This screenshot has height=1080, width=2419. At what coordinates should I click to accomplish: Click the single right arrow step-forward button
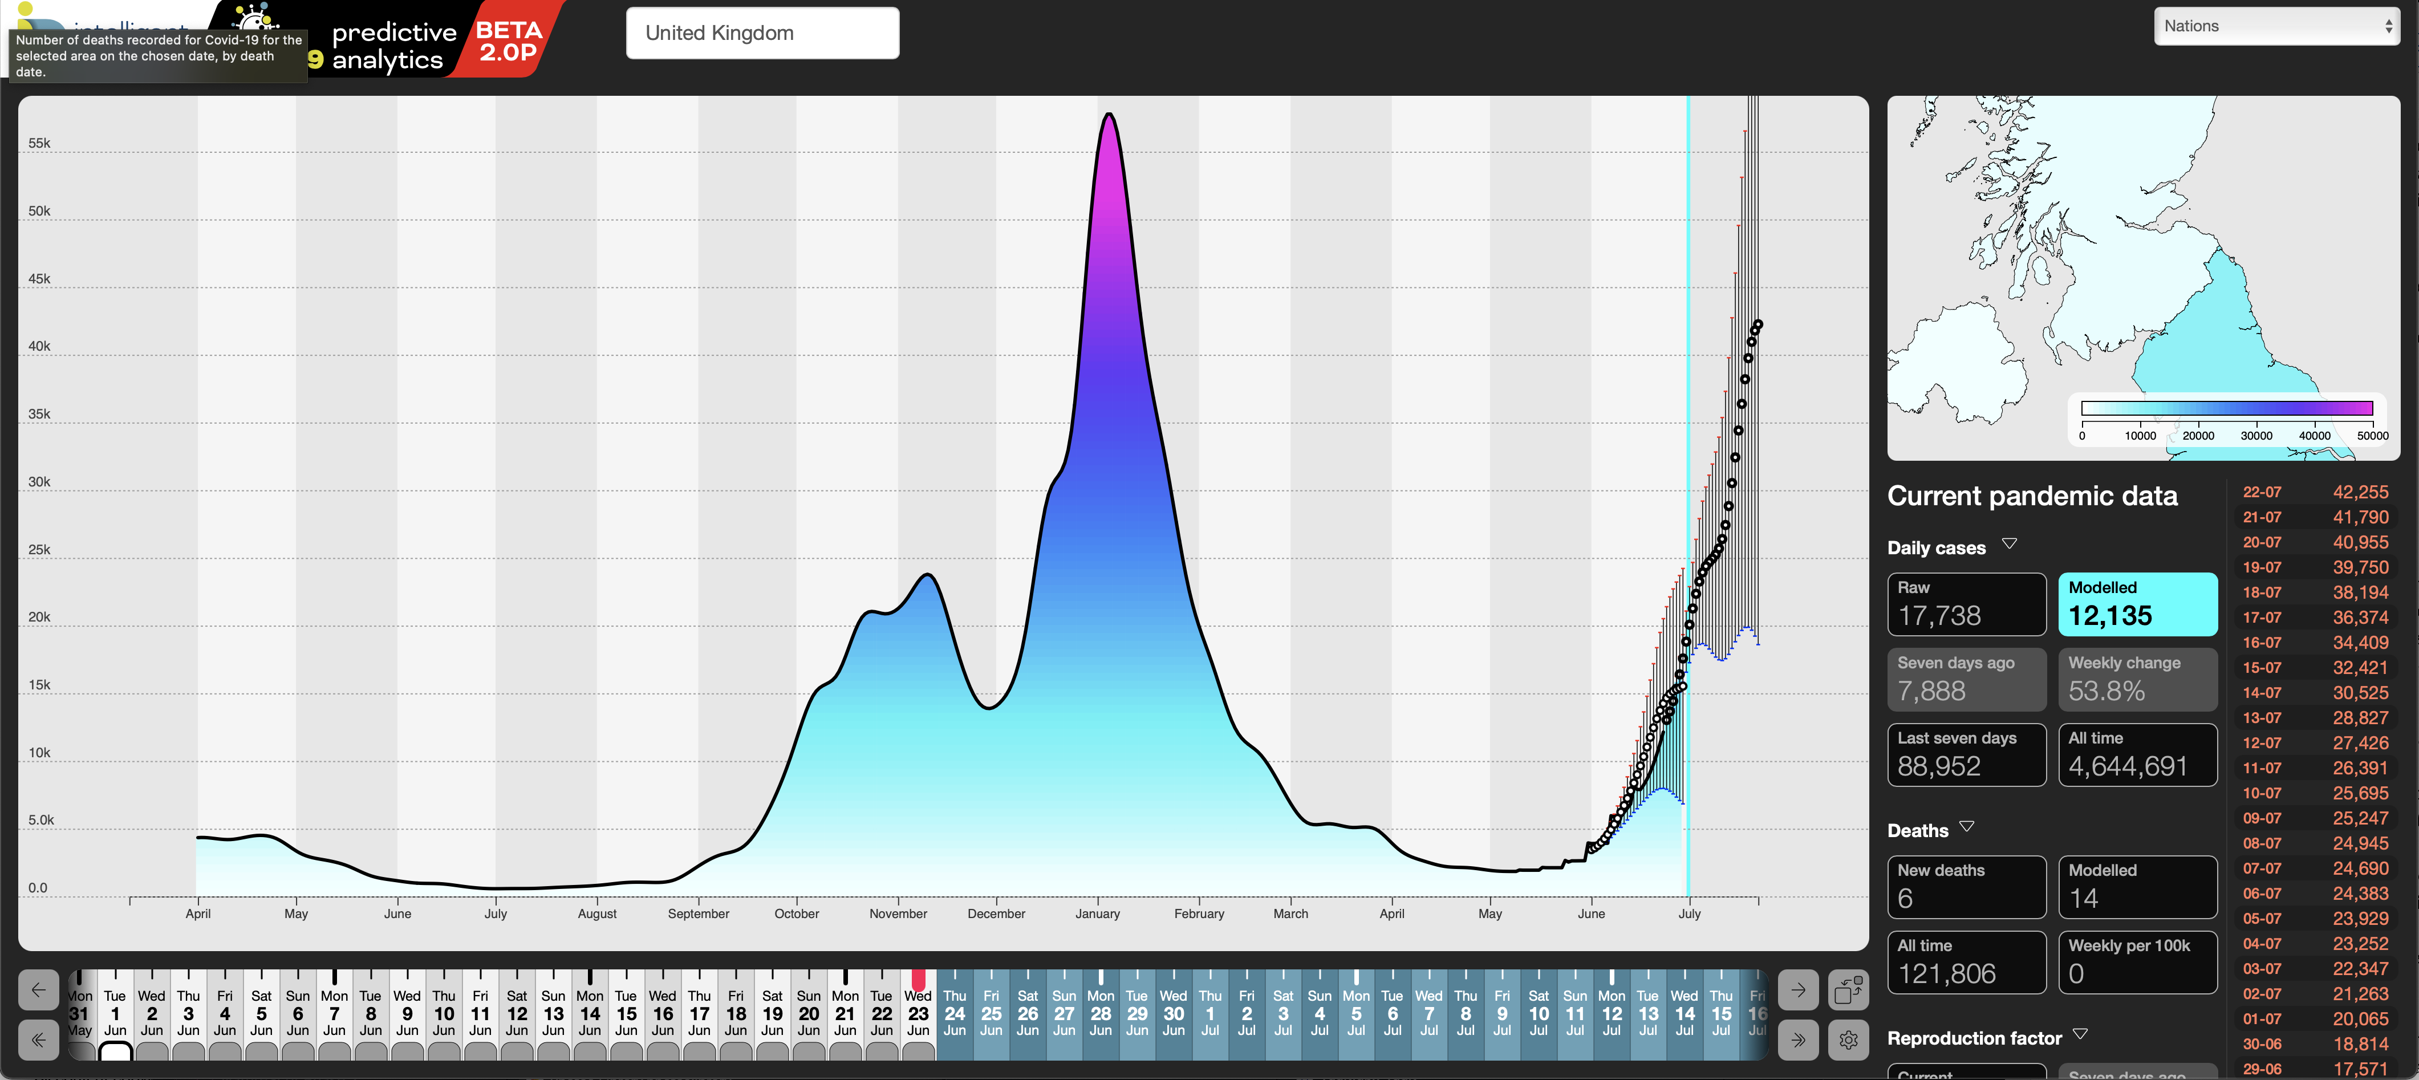1797,990
